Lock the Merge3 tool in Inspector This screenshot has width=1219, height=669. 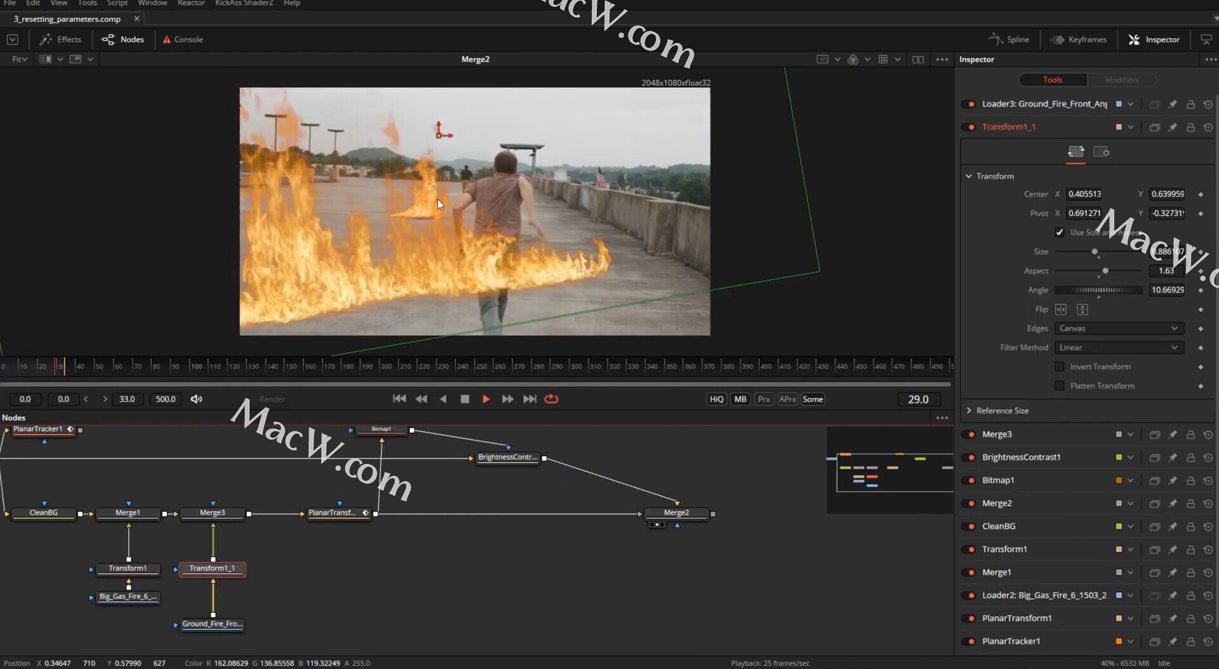1190,435
